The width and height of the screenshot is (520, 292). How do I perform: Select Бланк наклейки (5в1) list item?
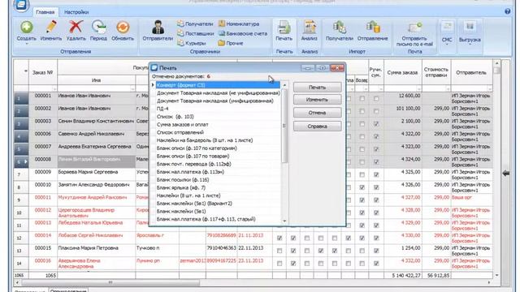click(x=218, y=211)
